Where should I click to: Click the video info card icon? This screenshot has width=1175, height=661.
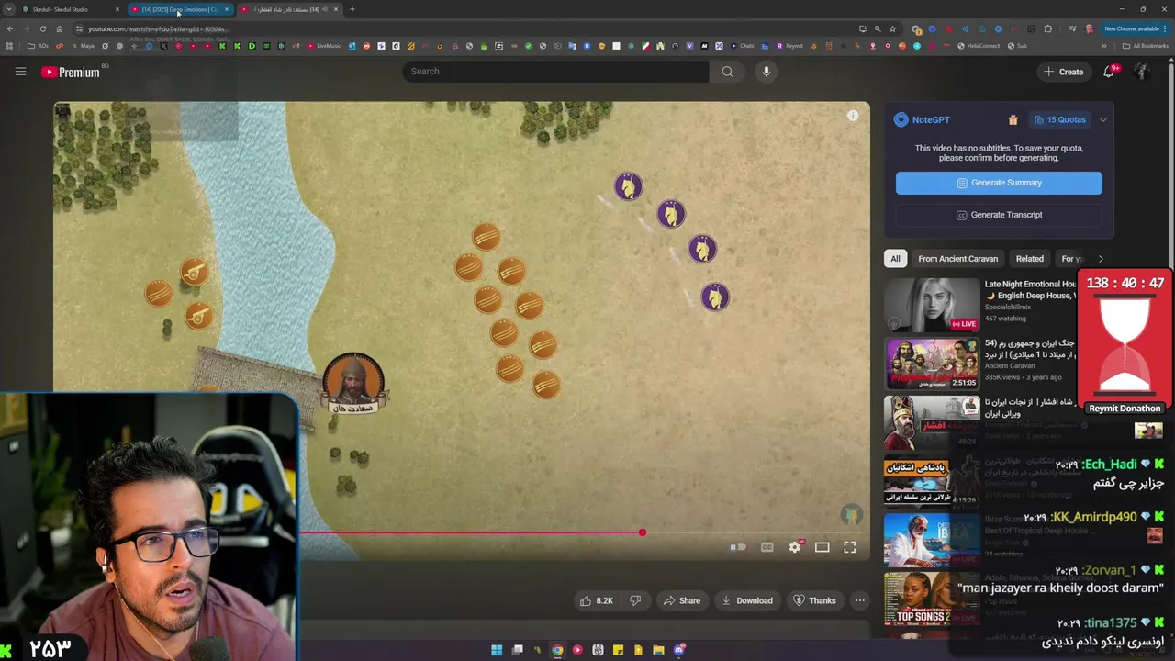(x=853, y=116)
